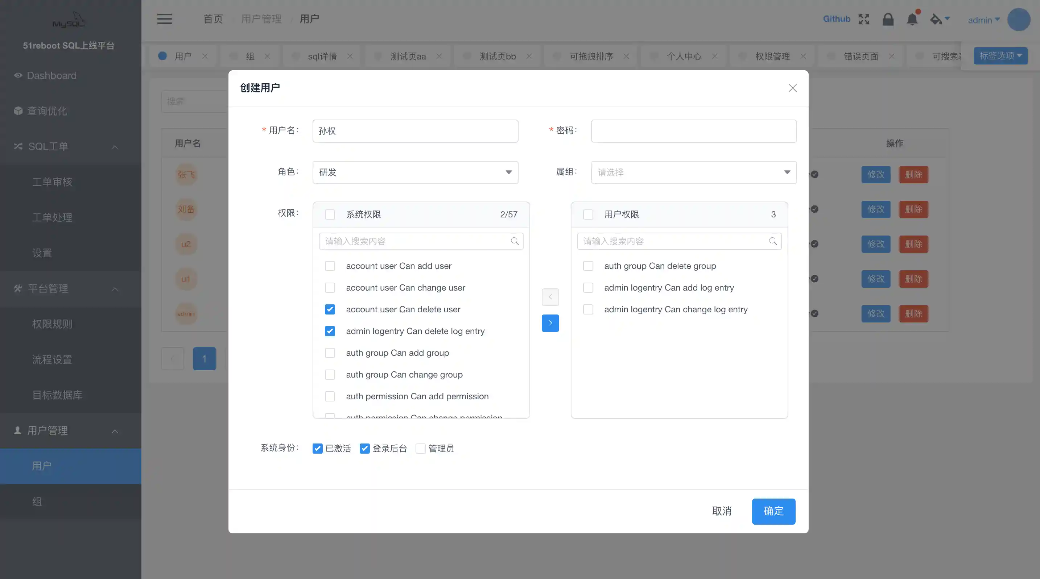Check the administrator checkbox

point(420,448)
